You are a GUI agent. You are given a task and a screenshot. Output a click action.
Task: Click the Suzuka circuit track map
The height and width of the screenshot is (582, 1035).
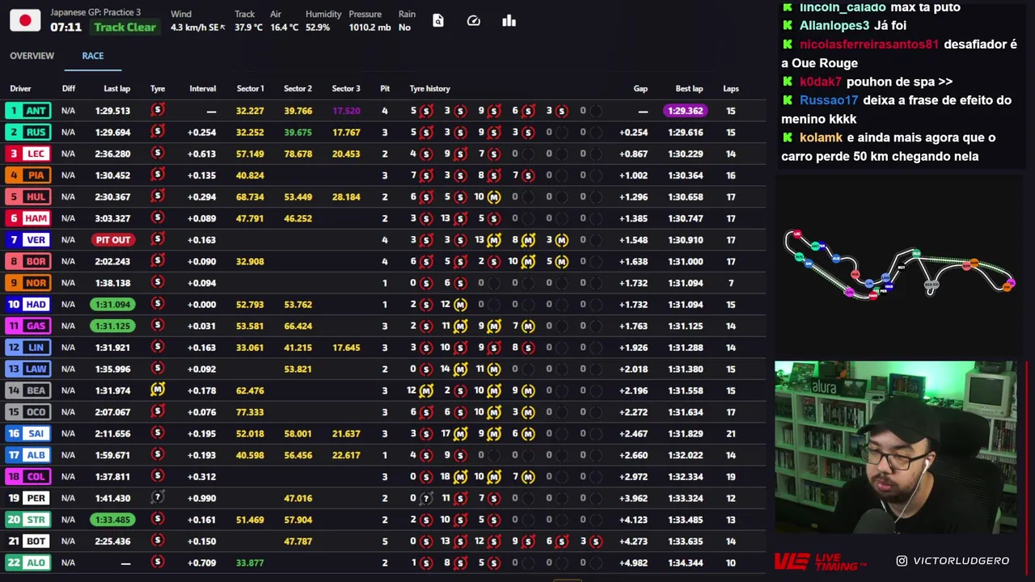click(x=898, y=266)
